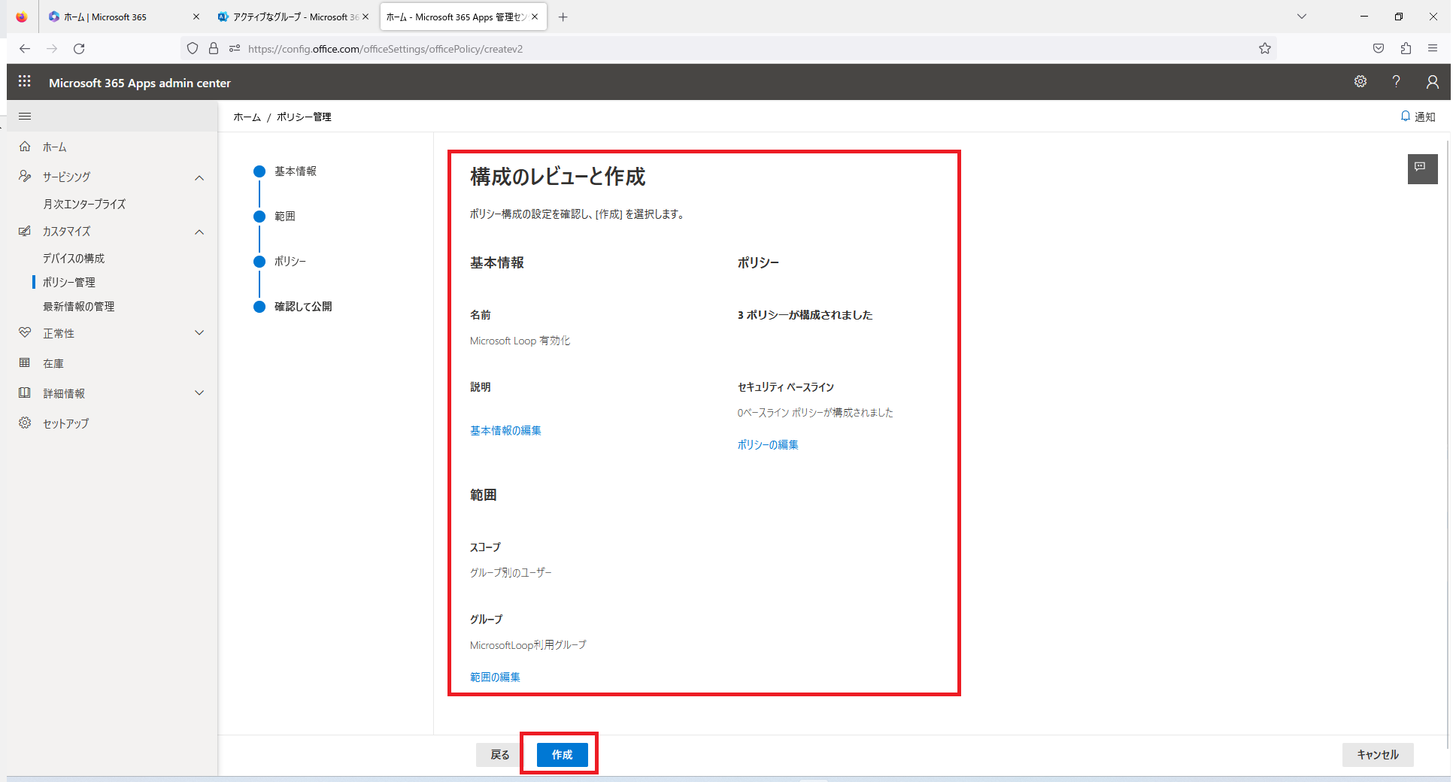This screenshot has width=1453, height=782.
Task: Click the 戻る button
Action: 500,754
